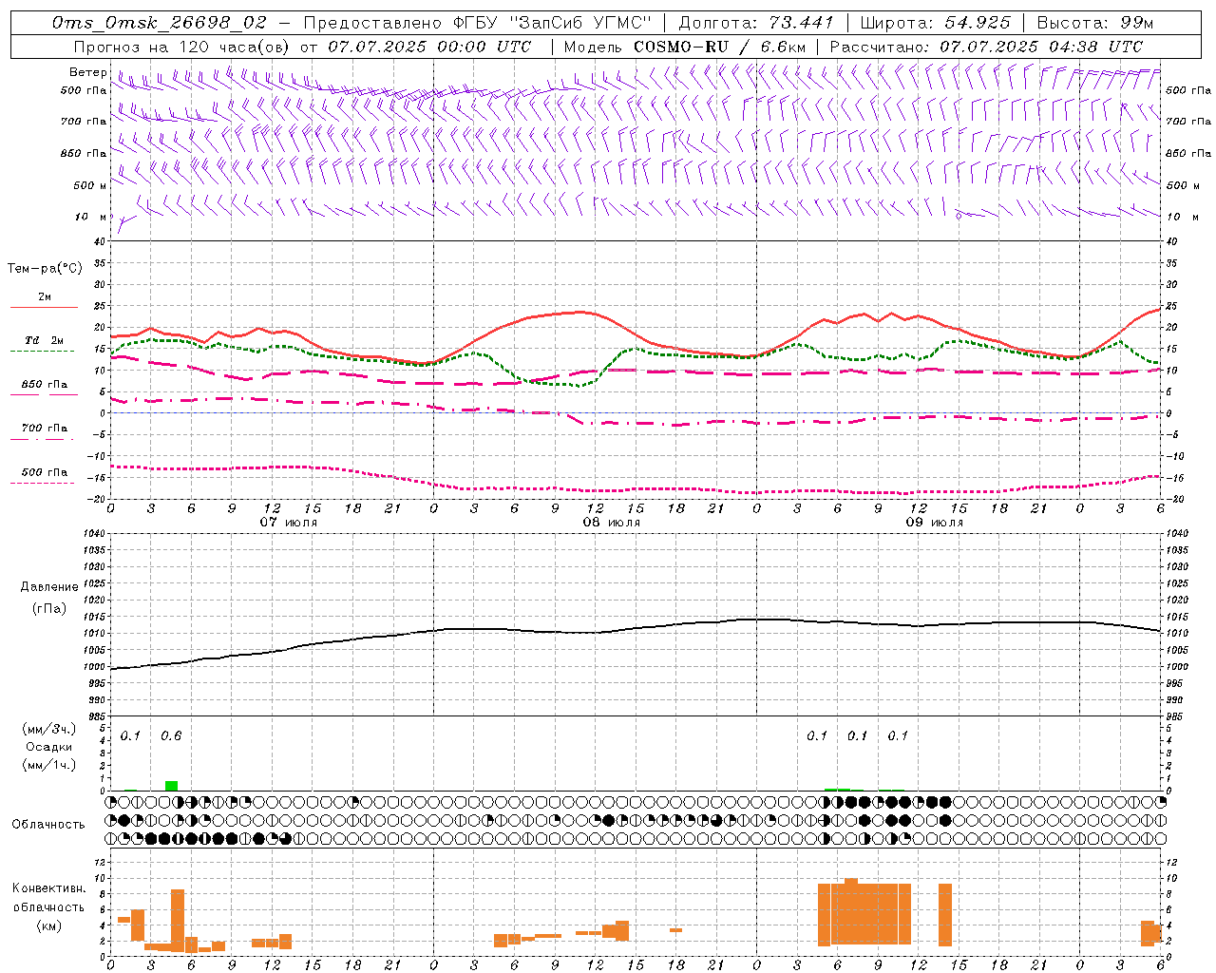Image resolution: width=1216 pixels, height=973 pixels.
Task: Select the 09 июля date label
Action: [935, 523]
